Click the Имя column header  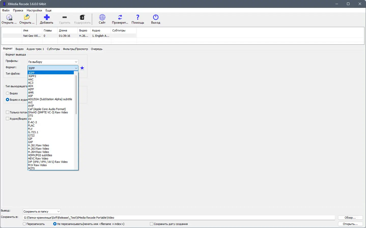tap(32, 30)
